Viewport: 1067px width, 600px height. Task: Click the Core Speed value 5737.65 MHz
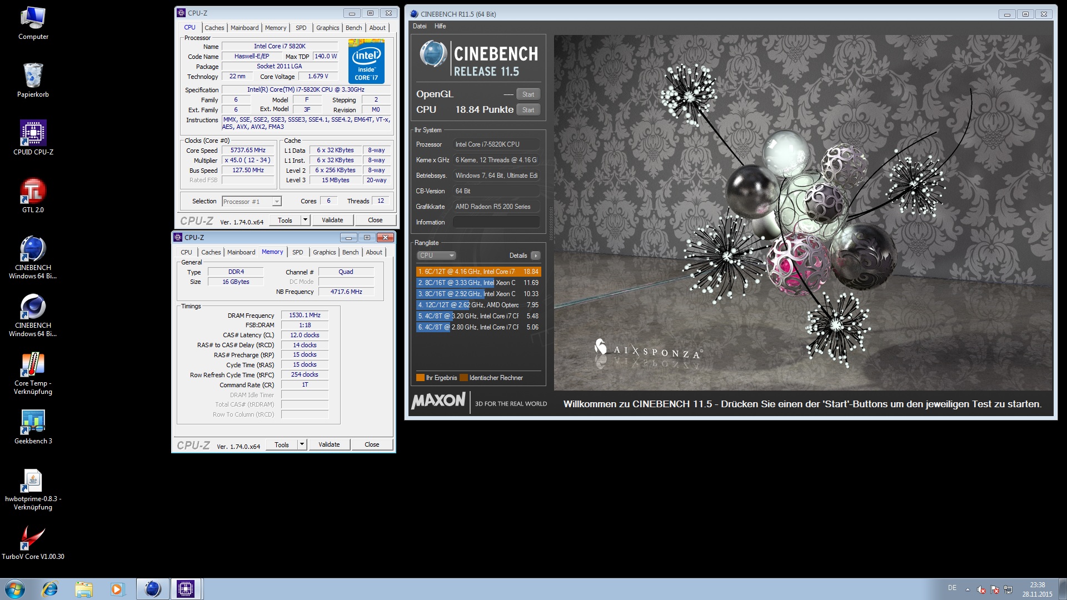[x=248, y=150]
